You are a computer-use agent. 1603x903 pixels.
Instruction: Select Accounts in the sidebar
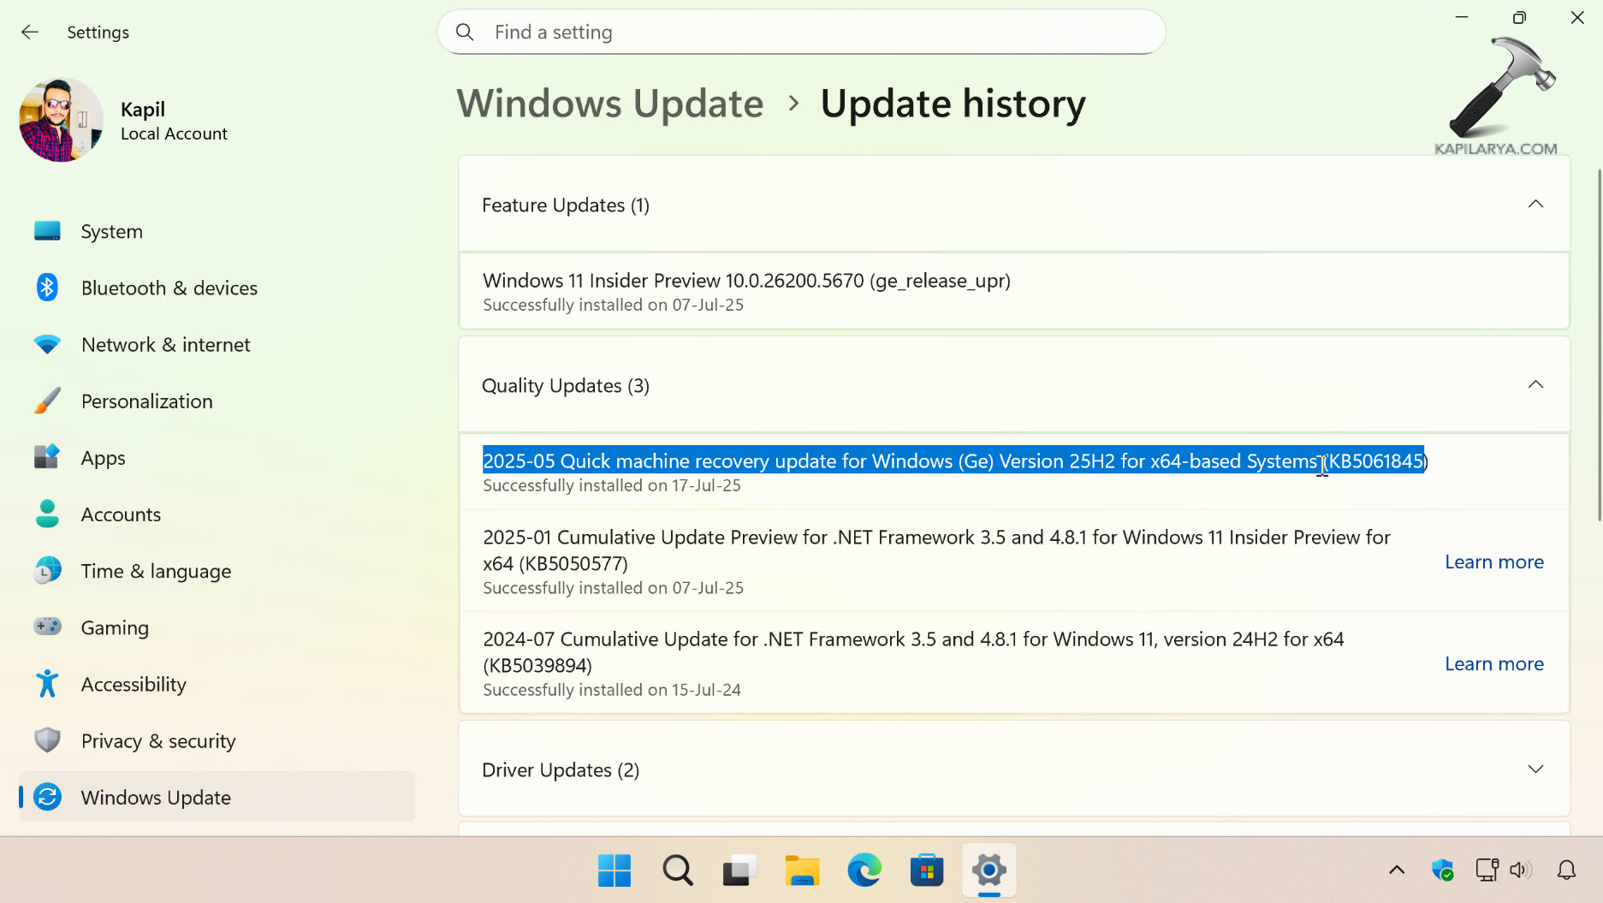point(121,514)
